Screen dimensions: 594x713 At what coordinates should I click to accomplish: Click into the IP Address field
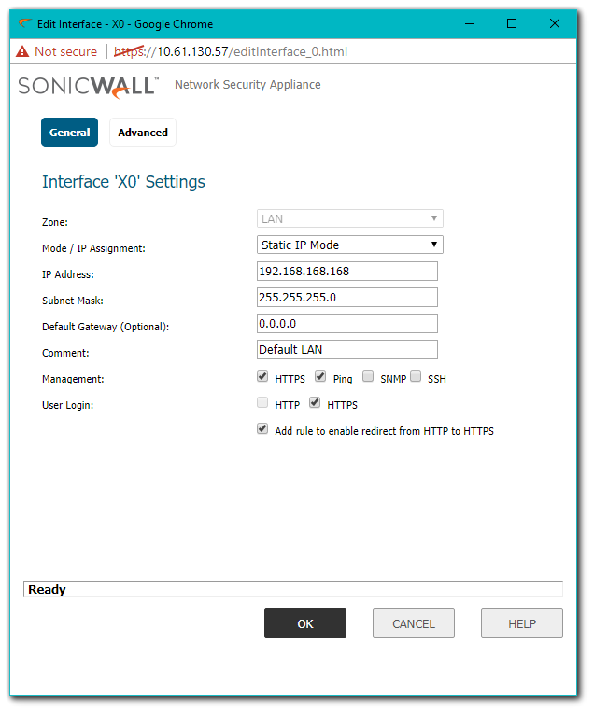[346, 271]
